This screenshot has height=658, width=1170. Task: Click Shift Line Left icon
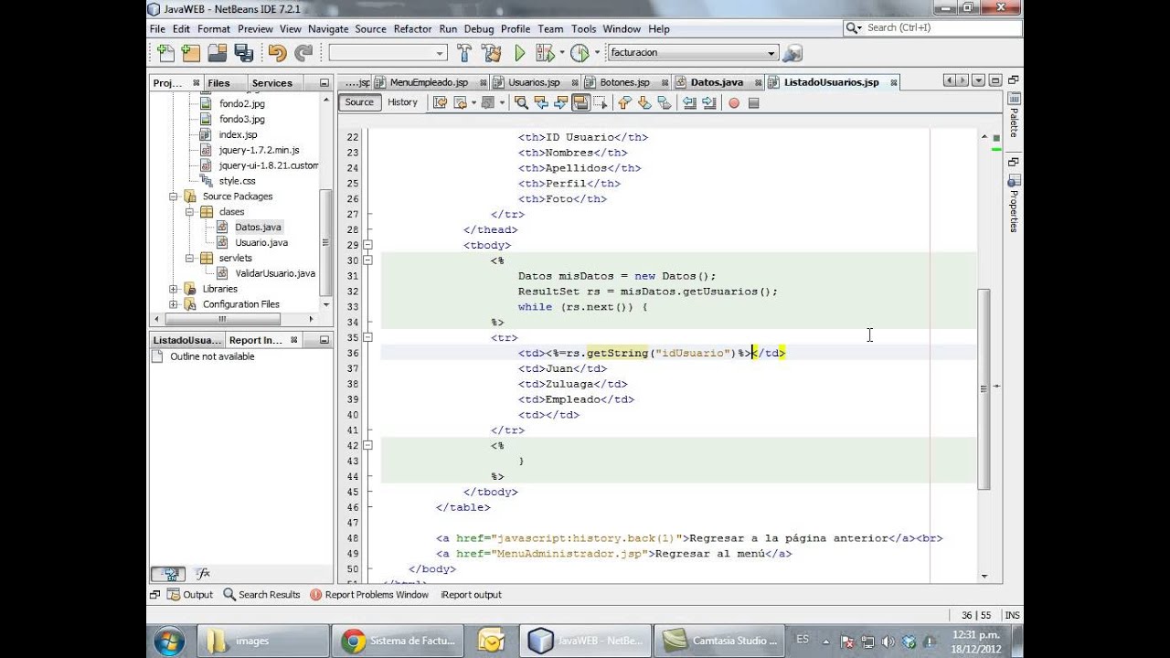tap(689, 103)
